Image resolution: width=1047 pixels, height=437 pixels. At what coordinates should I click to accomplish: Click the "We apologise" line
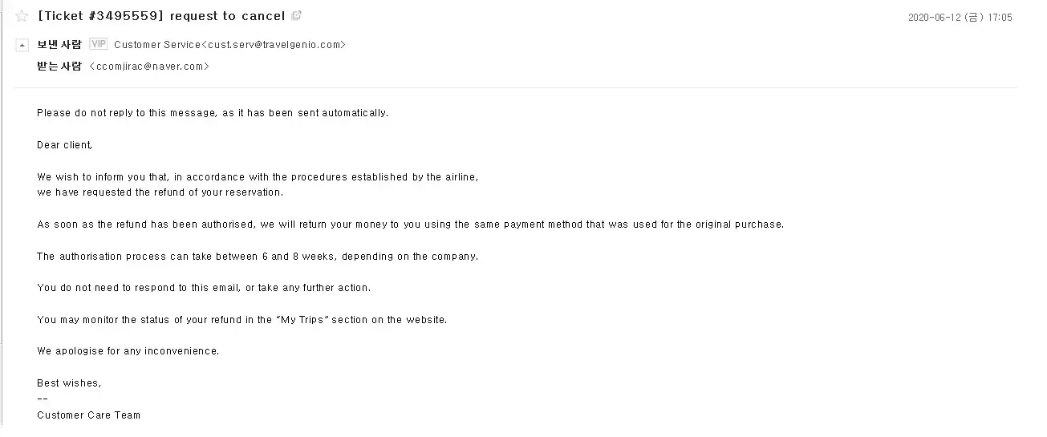click(128, 351)
